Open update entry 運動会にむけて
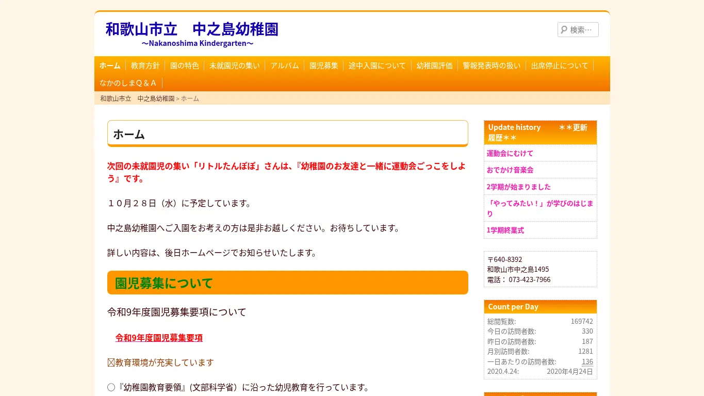This screenshot has height=396, width=704. point(510,153)
